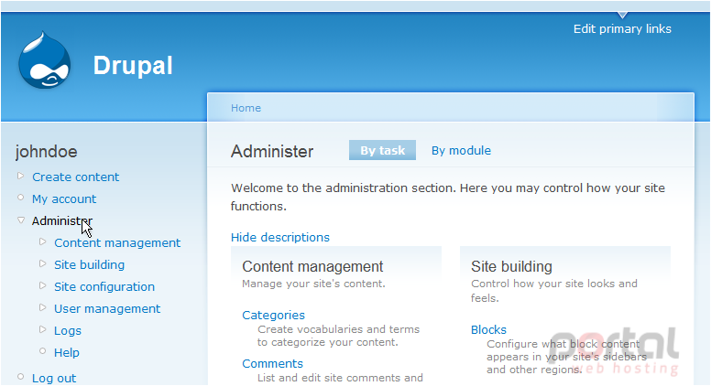Click the Administer page title
Image resolution: width=711 pixels, height=386 pixels.
pos(272,152)
